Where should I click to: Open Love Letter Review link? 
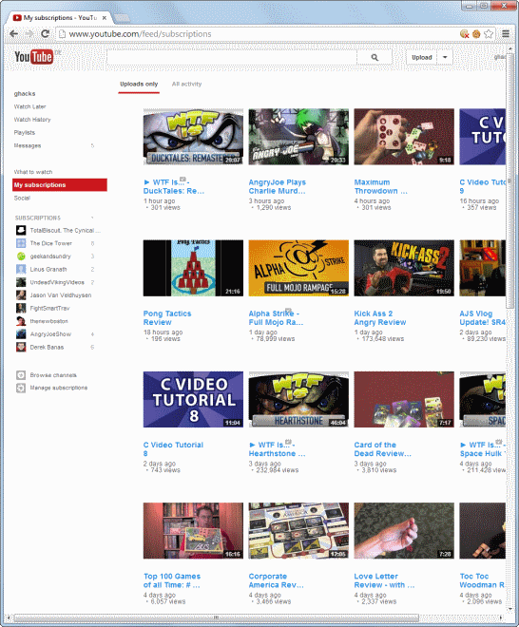[384, 580]
